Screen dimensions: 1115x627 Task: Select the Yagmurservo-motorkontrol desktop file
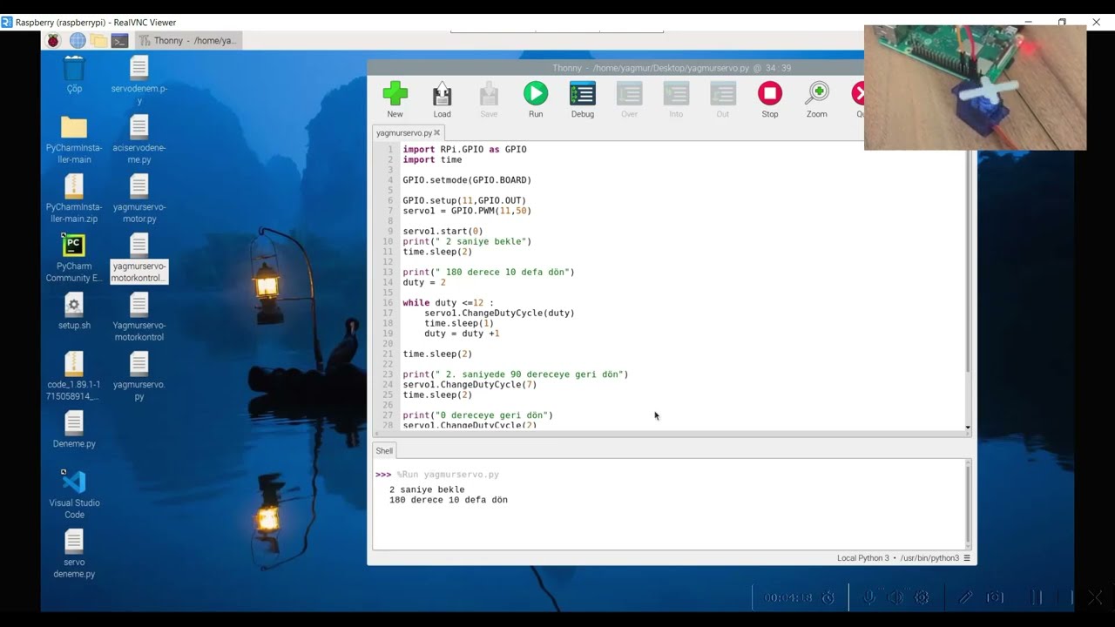(x=139, y=317)
